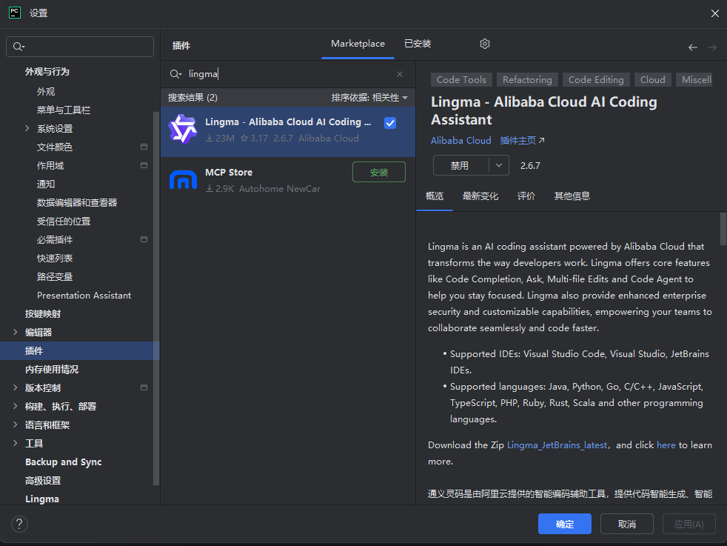Select Backup and Sync settings item
Image resolution: width=727 pixels, height=546 pixels.
[63, 462]
